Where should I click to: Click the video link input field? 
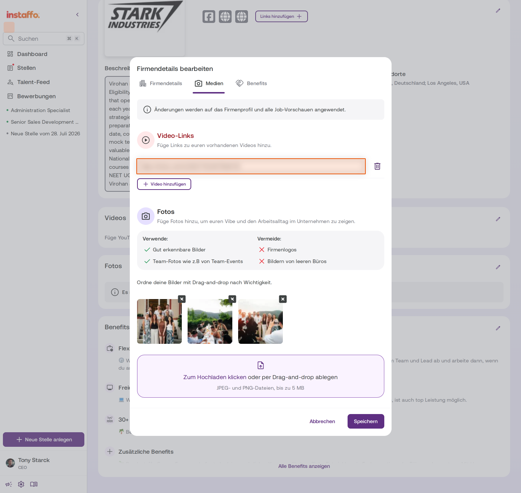click(251, 166)
